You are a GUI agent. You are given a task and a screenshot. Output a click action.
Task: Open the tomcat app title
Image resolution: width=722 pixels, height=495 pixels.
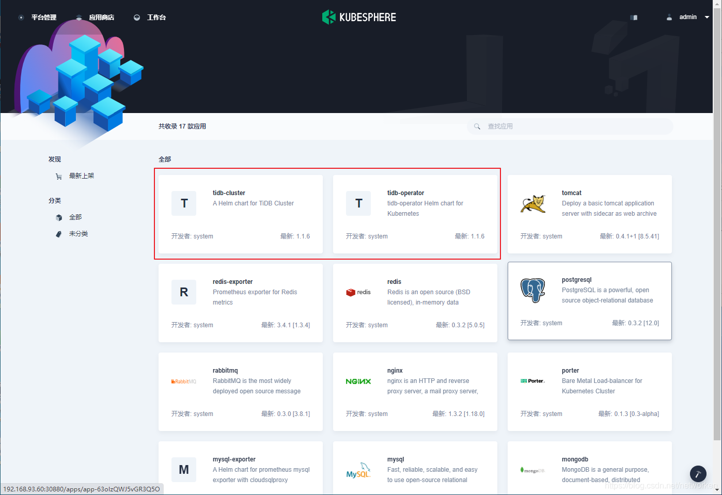click(572, 193)
